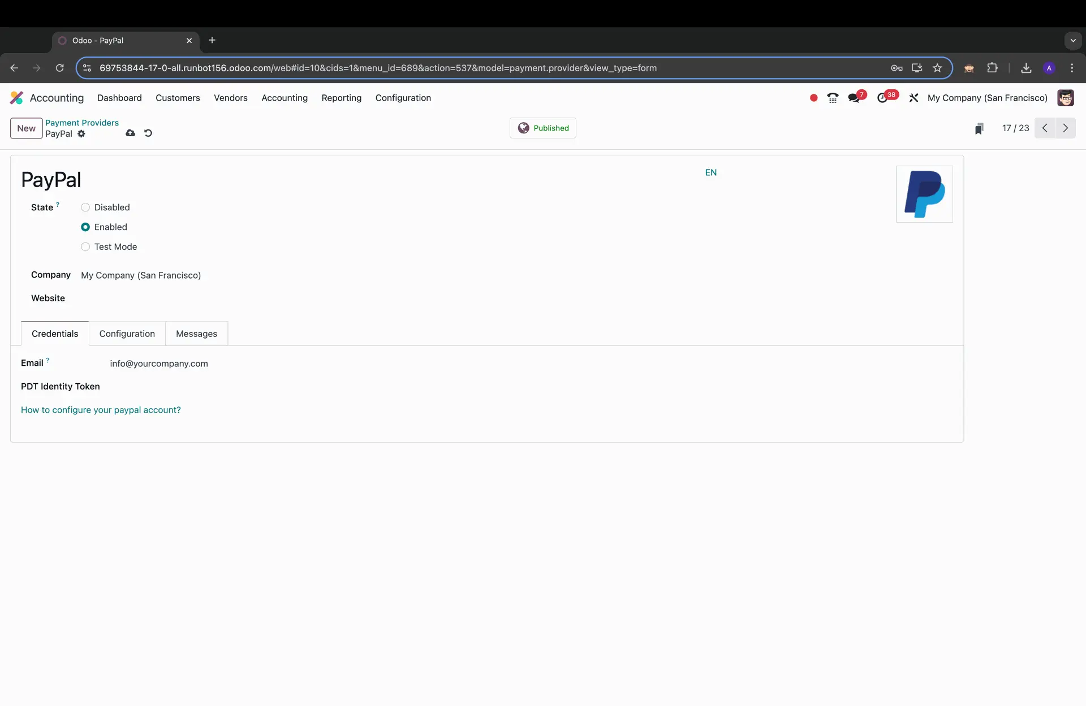The height and width of the screenshot is (706, 1086).
Task: Open the debug tools wrench icon
Action: [x=913, y=98]
